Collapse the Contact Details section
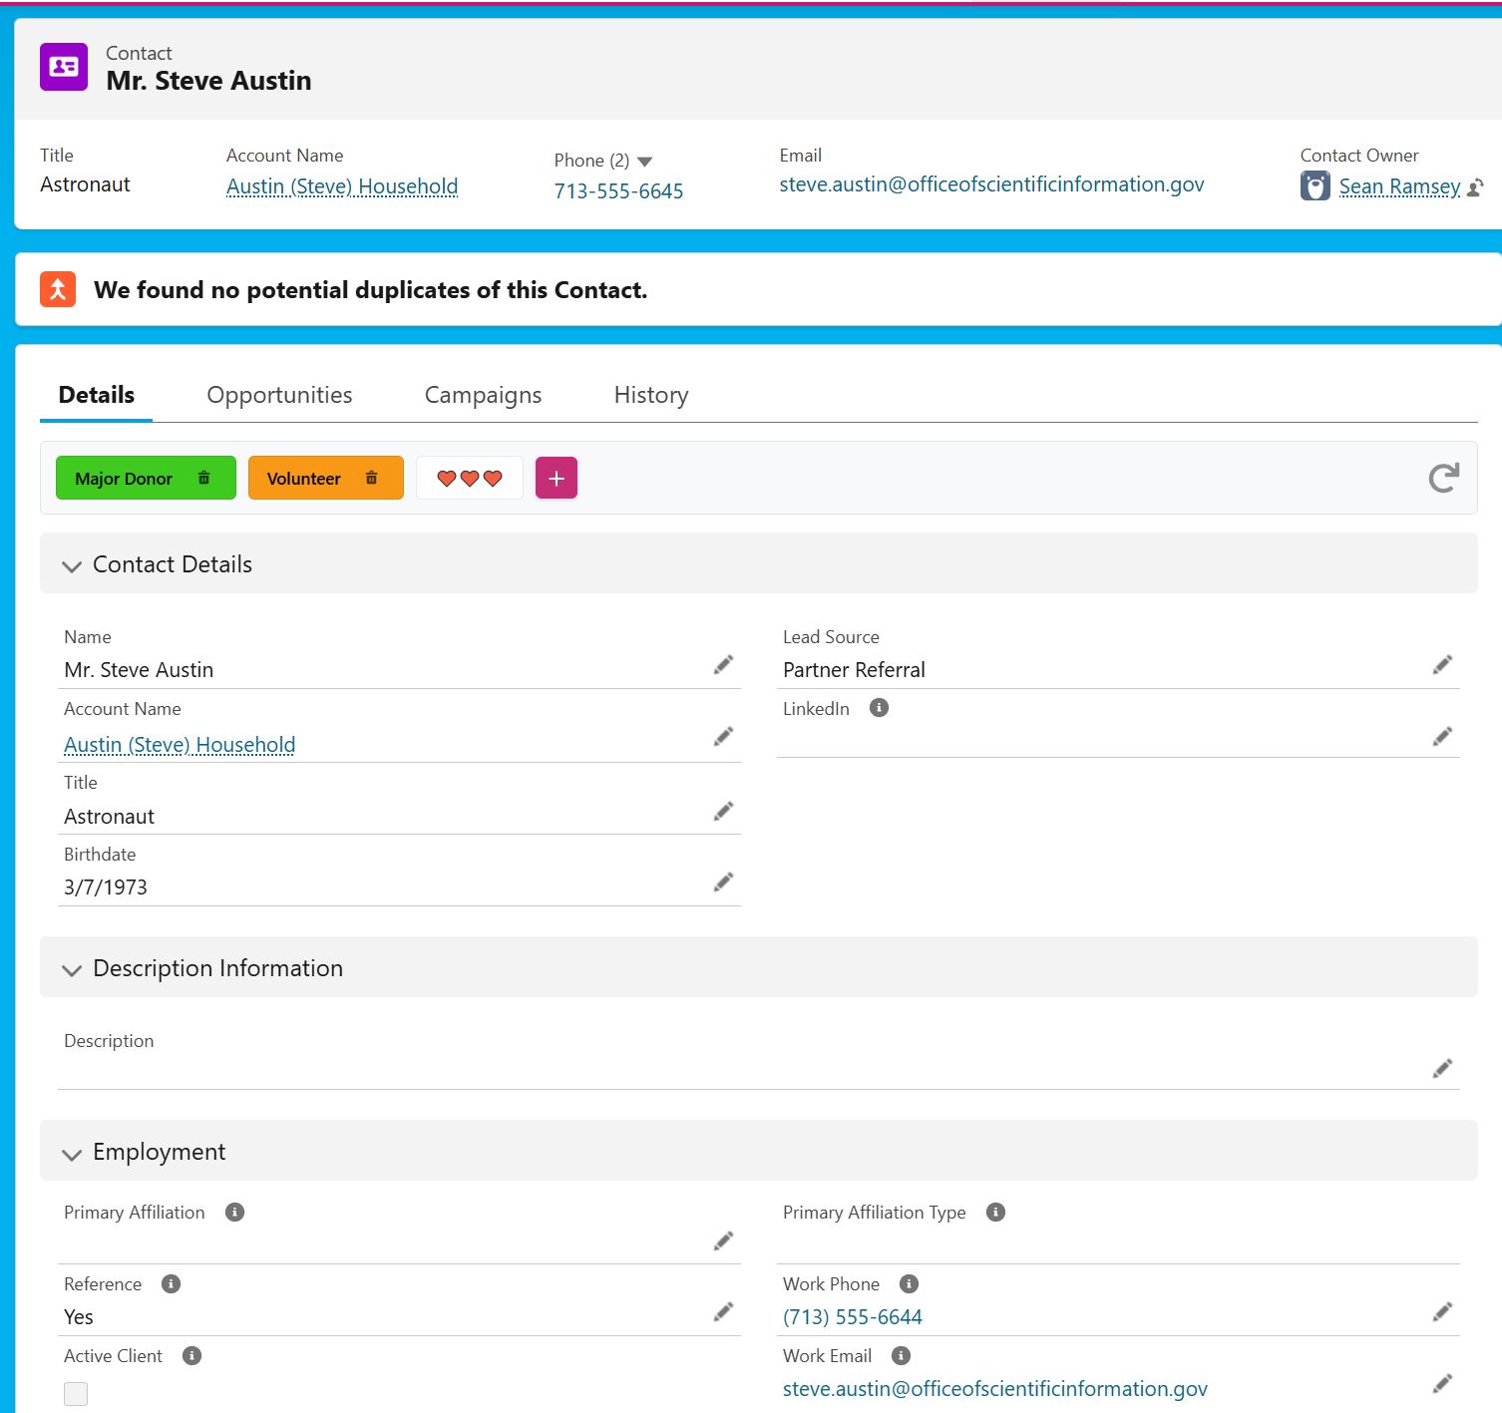Screen dimensions: 1502x1413 coord(72,565)
